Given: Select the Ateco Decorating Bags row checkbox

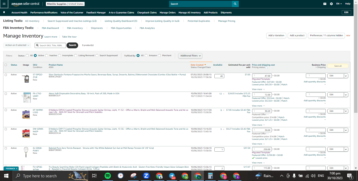Looking at the screenshot, I should tap(6, 94).
